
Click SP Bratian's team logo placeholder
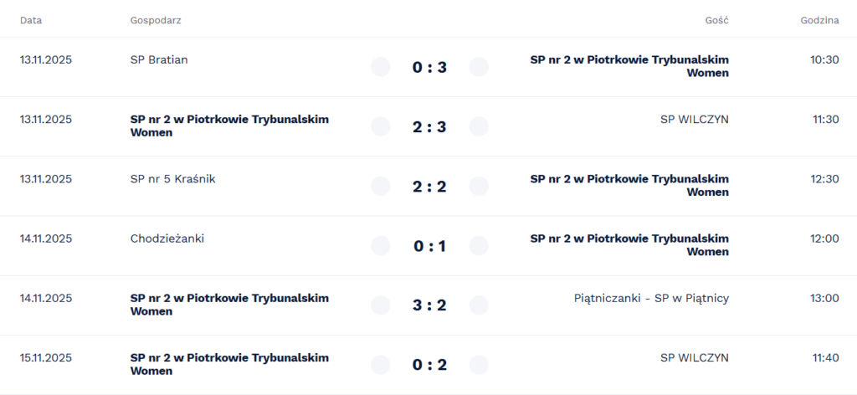(x=381, y=67)
